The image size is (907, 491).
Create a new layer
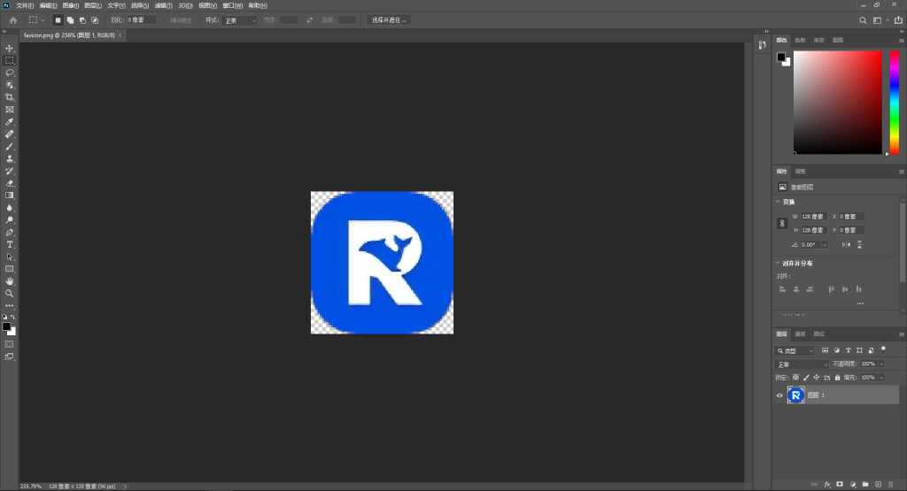tap(878, 484)
